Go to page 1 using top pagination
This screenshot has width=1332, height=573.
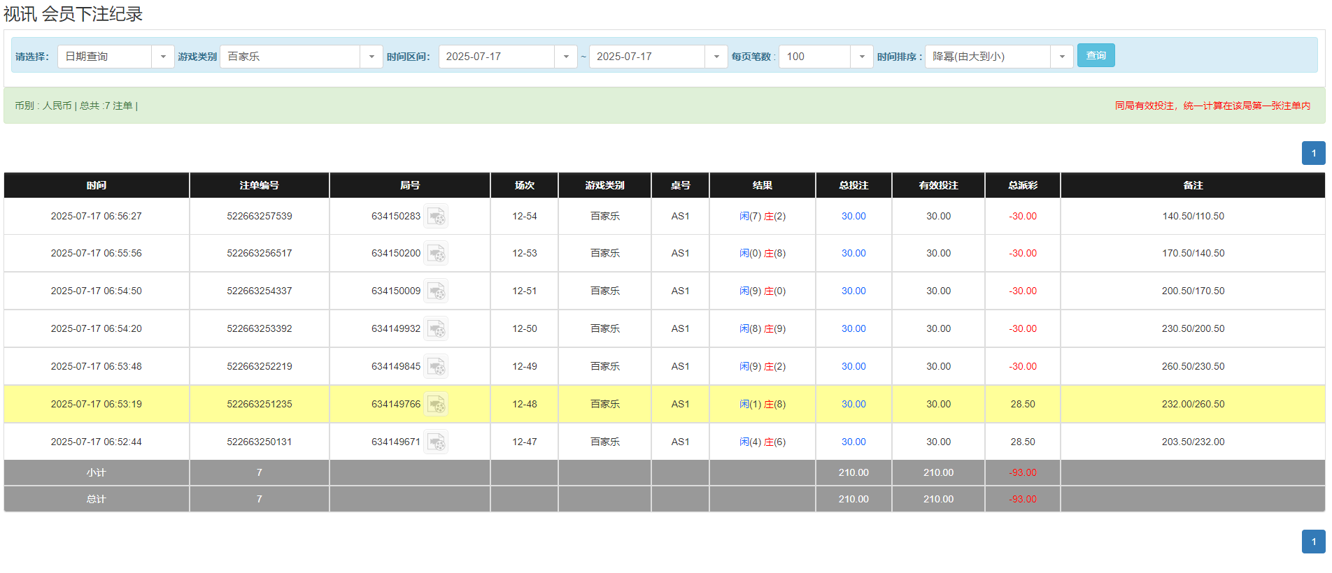[x=1313, y=153]
